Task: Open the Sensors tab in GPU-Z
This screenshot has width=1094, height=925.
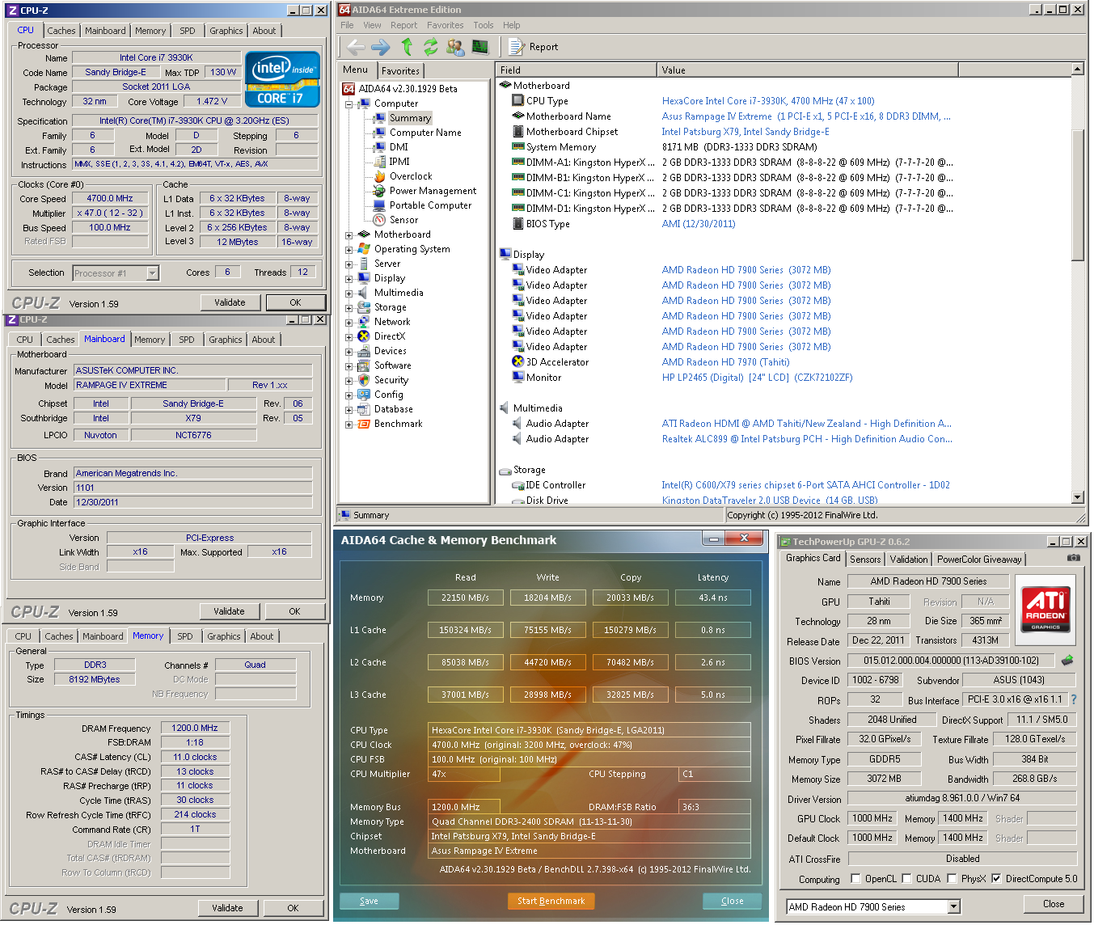Action: pos(865,560)
